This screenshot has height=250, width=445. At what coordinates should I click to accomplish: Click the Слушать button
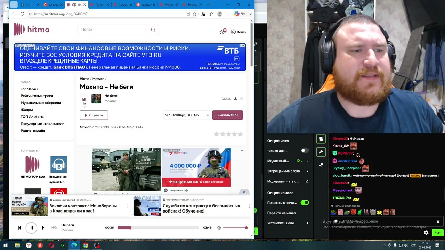tap(94, 115)
